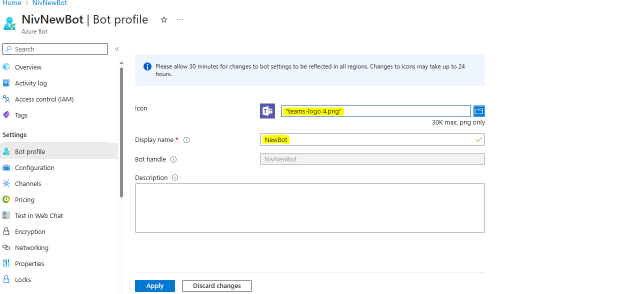Click the sidebar Search box
The height and width of the screenshot is (294, 624).
click(55, 49)
